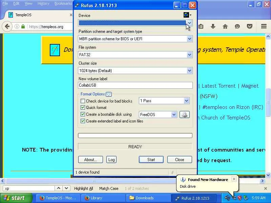The height and width of the screenshot is (203, 271).
Task: Click the select-ISO disk image icon button
Action: [185, 115]
